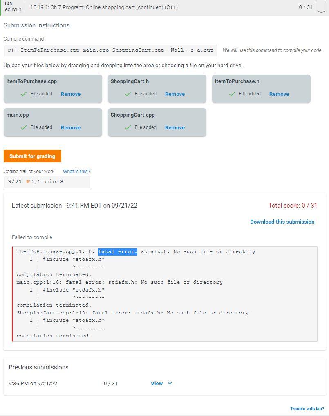The height and width of the screenshot is (416, 329).
Task: Remove the ItemToPurchase.cpp file
Action: 70,94
